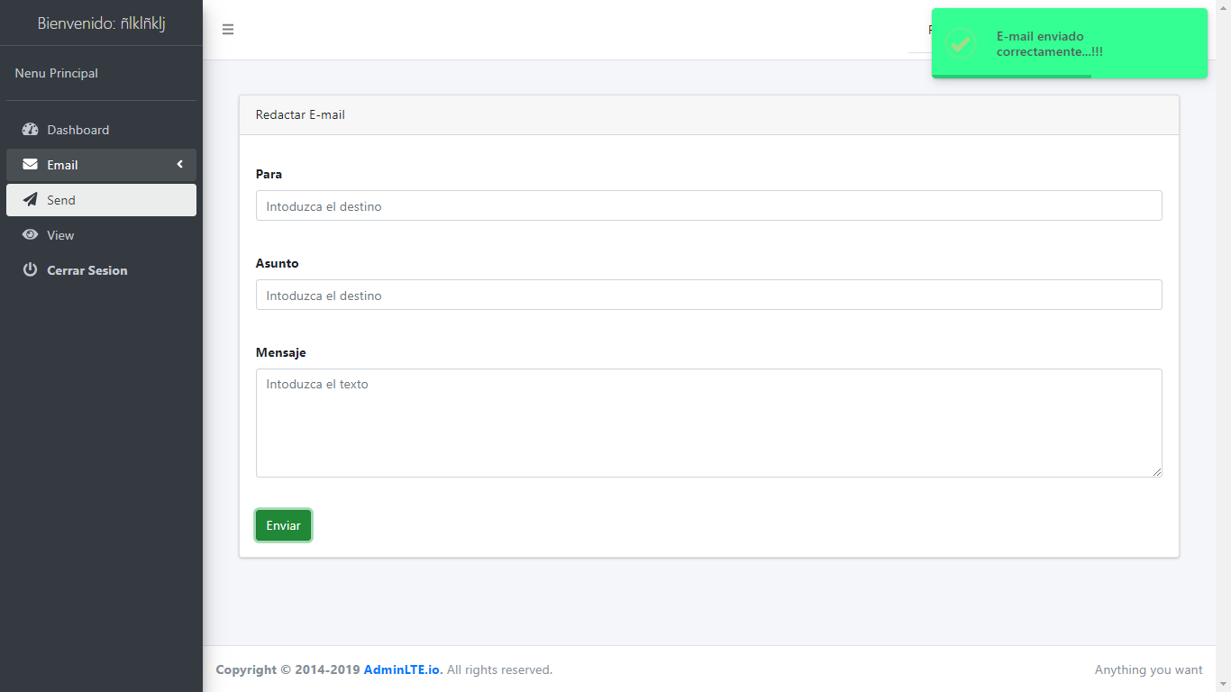Log out via Cerrar Sesion
The height and width of the screenshot is (692, 1231).
[101, 270]
